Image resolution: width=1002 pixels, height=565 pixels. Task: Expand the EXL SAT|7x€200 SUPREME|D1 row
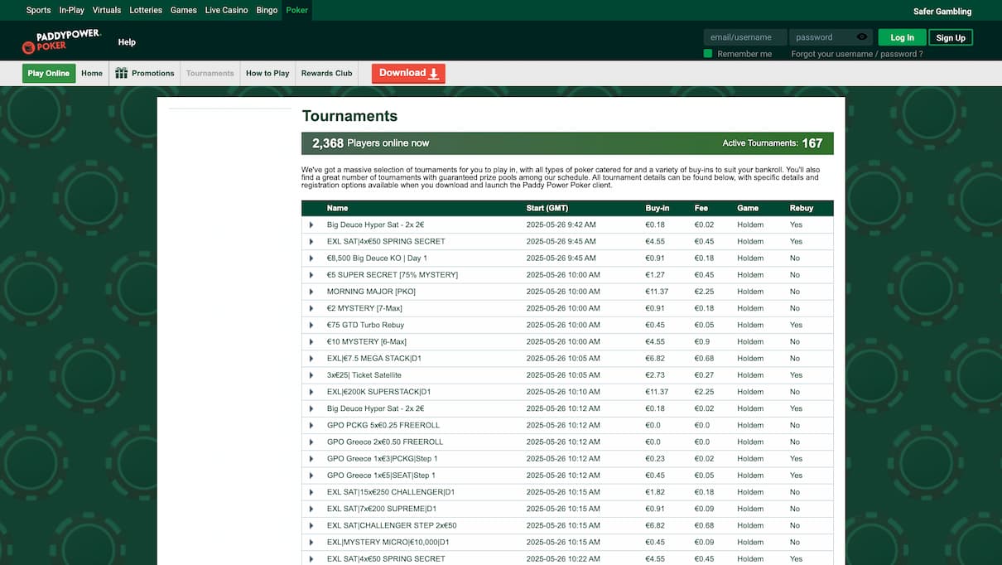click(311, 509)
